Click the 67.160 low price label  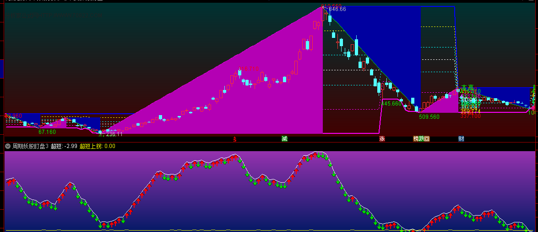pos(47,132)
